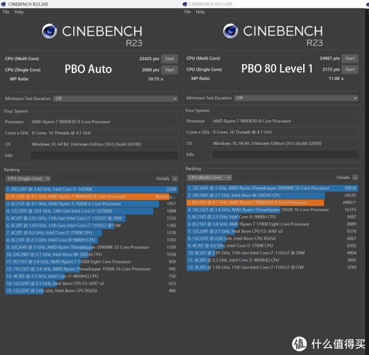Open File menu in right Cinebench window
Image resolution: width=369 pixels, height=355 pixels.
coord(188,12)
